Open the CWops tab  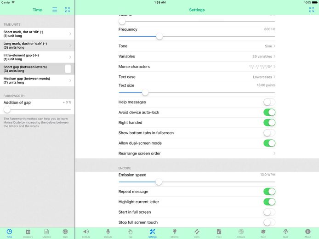point(241,233)
